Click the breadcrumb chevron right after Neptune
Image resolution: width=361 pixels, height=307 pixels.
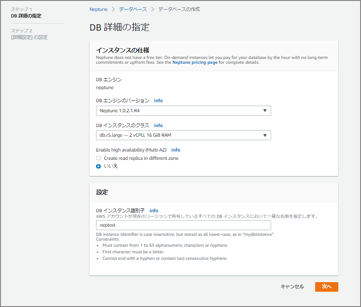(113, 9)
